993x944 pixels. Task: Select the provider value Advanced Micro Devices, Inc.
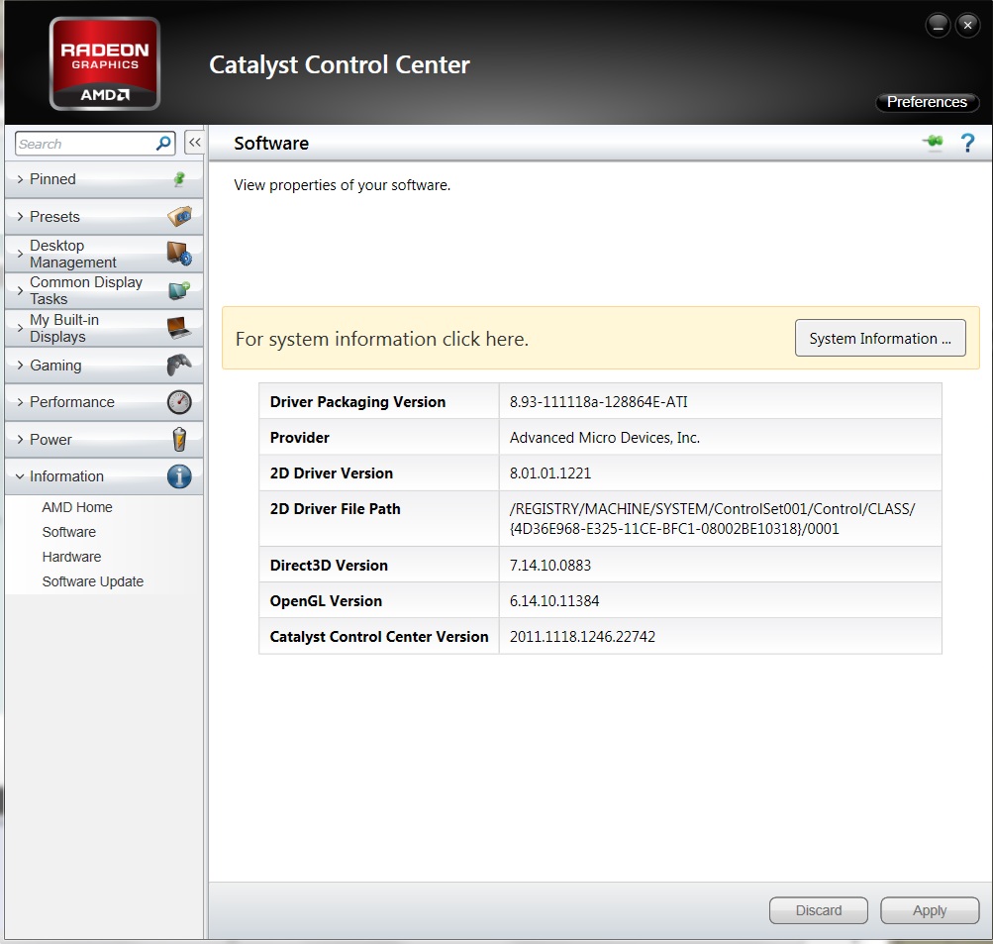tap(605, 437)
